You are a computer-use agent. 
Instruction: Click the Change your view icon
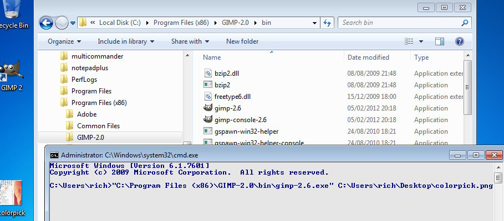pos(409,41)
